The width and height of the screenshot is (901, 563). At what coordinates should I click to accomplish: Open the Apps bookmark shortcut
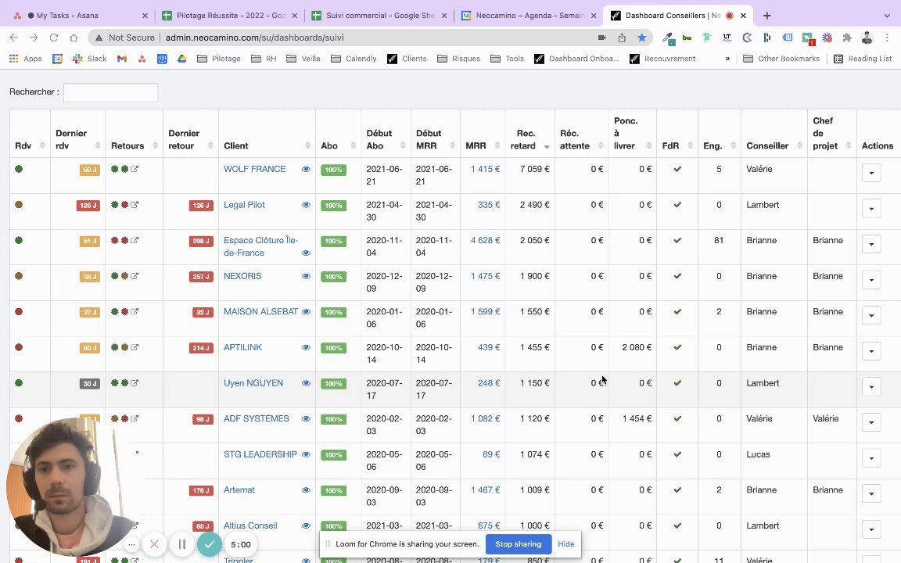coord(25,59)
